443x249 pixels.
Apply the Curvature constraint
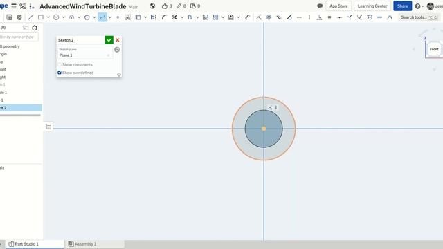pos(390,17)
